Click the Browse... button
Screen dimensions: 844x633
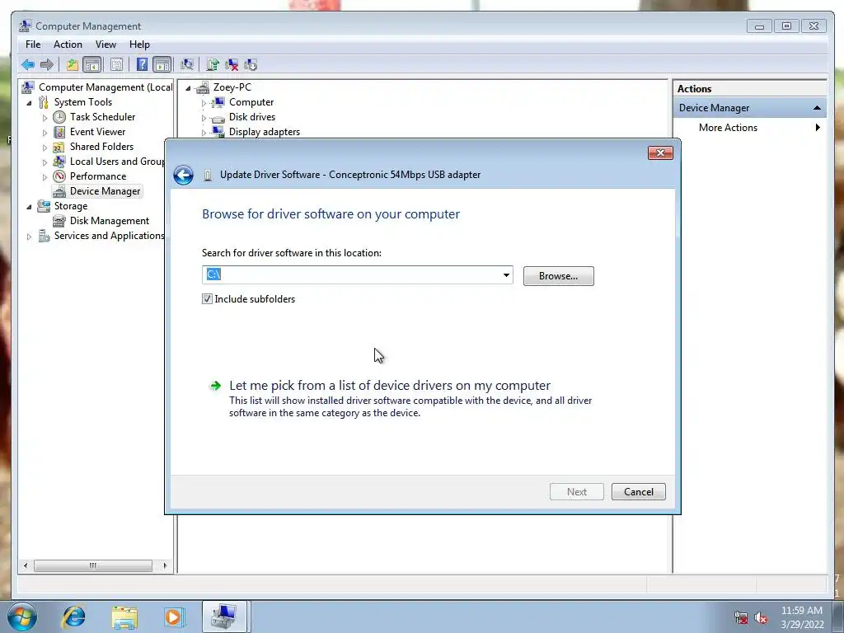[x=558, y=276]
